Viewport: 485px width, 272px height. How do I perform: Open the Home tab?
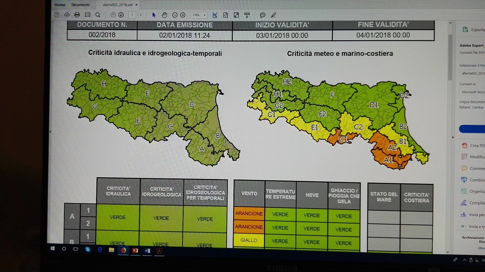(x=60, y=5)
